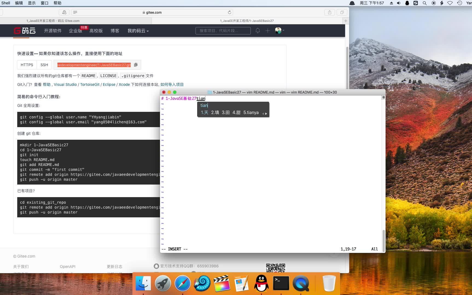The height and width of the screenshot is (295, 472).
Task: Select SSH clone option
Action: click(x=44, y=65)
